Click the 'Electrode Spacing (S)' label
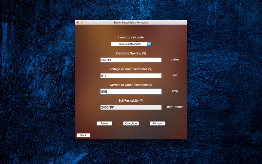The image size is (262, 164). pyautogui.click(x=131, y=53)
